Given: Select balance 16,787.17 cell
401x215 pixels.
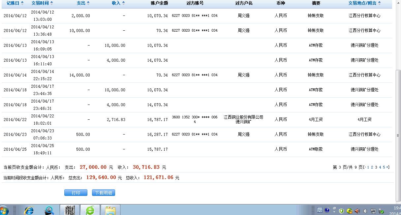Looking at the screenshot, I should click(x=157, y=120).
